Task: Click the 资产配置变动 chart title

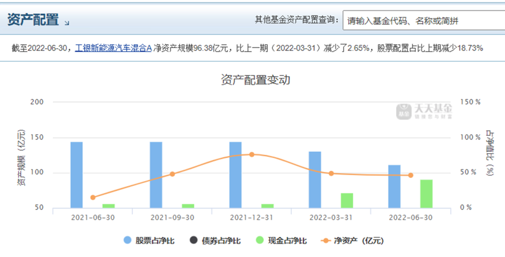Action: [255, 79]
